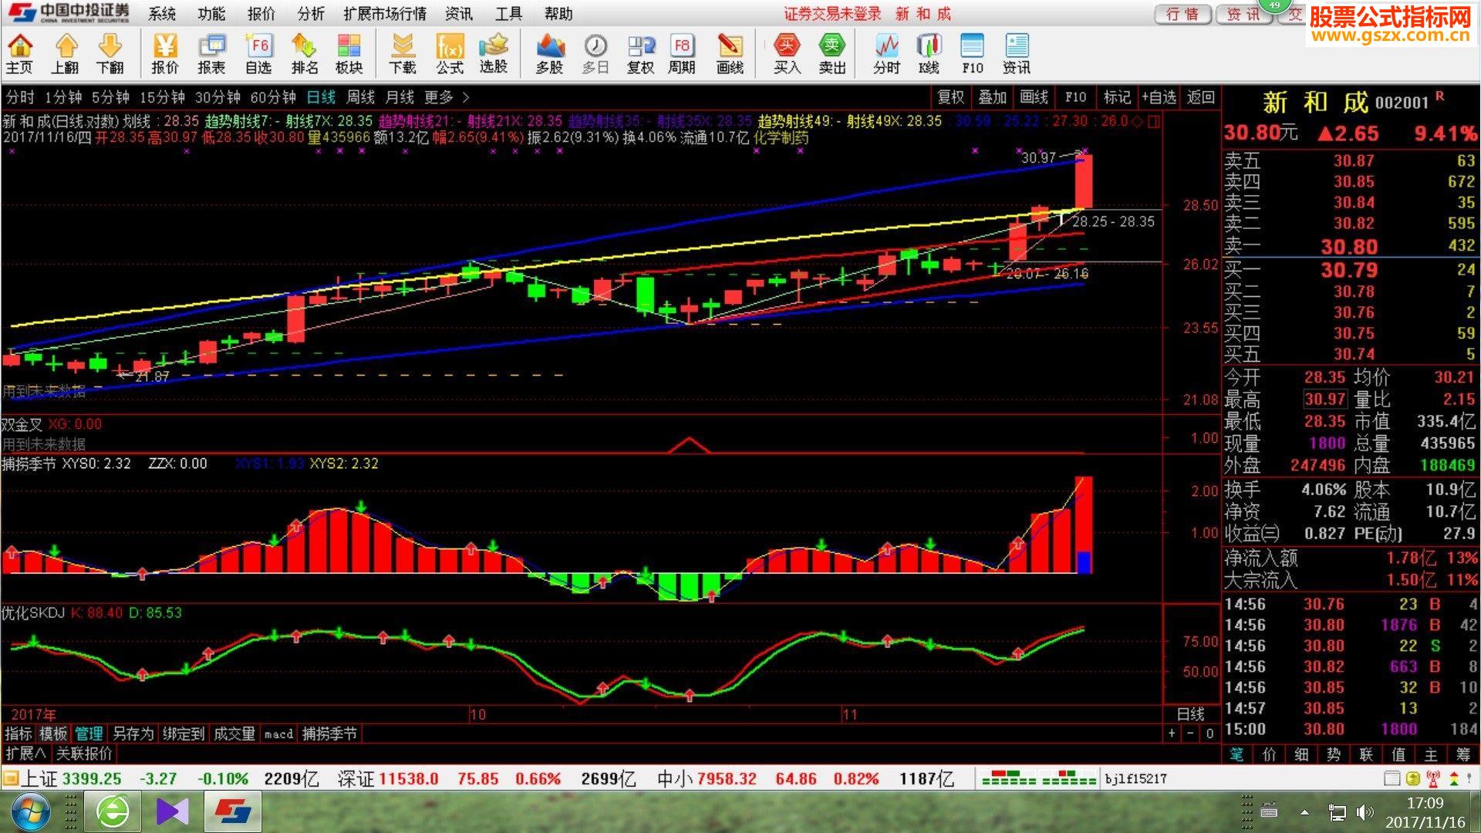Click the 指标 indicator tab at bottom
The image size is (1481, 833).
click(19, 734)
